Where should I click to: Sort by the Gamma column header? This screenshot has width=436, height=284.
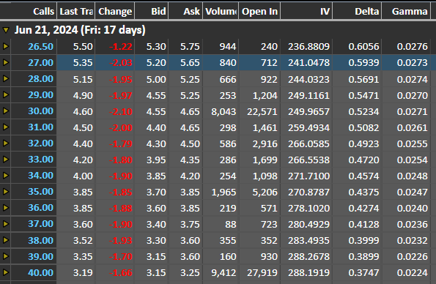click(406, 11)
